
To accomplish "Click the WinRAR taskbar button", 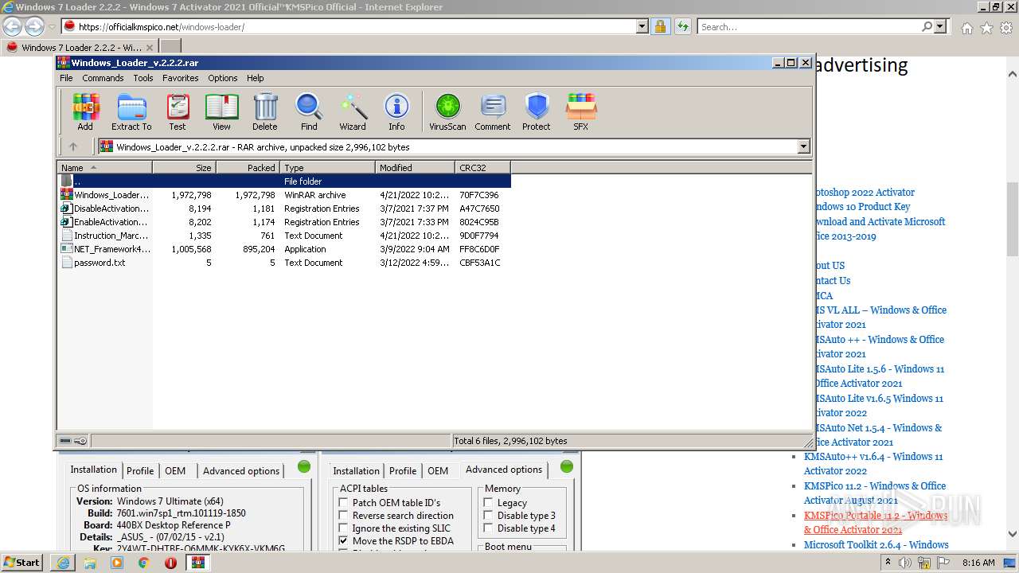I will point(197,563).
